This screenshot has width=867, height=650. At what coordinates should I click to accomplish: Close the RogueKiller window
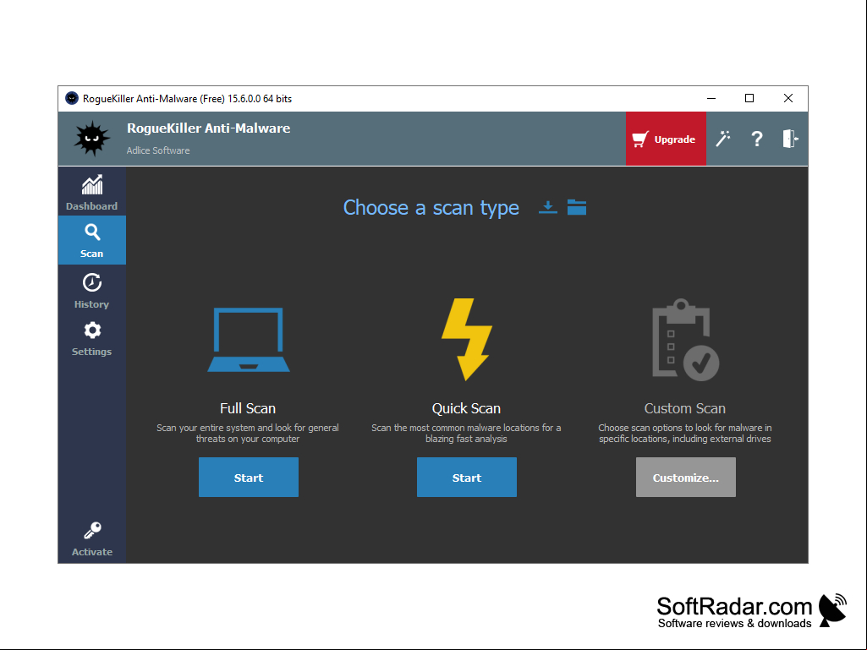(788, 98)
